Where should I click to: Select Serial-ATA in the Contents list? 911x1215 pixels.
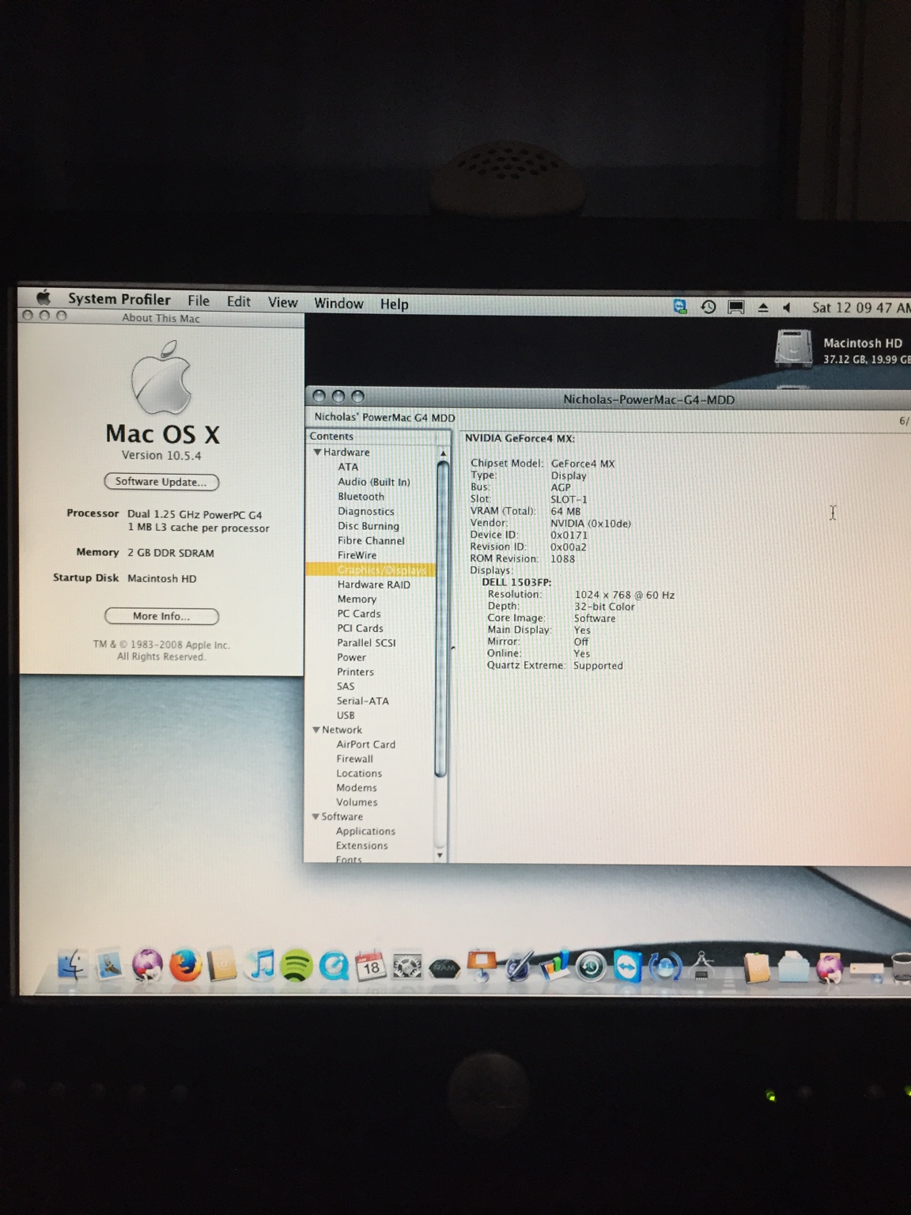363,701
